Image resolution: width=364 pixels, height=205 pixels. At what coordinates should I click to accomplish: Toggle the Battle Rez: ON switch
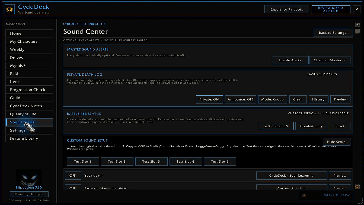coord(276,126)
